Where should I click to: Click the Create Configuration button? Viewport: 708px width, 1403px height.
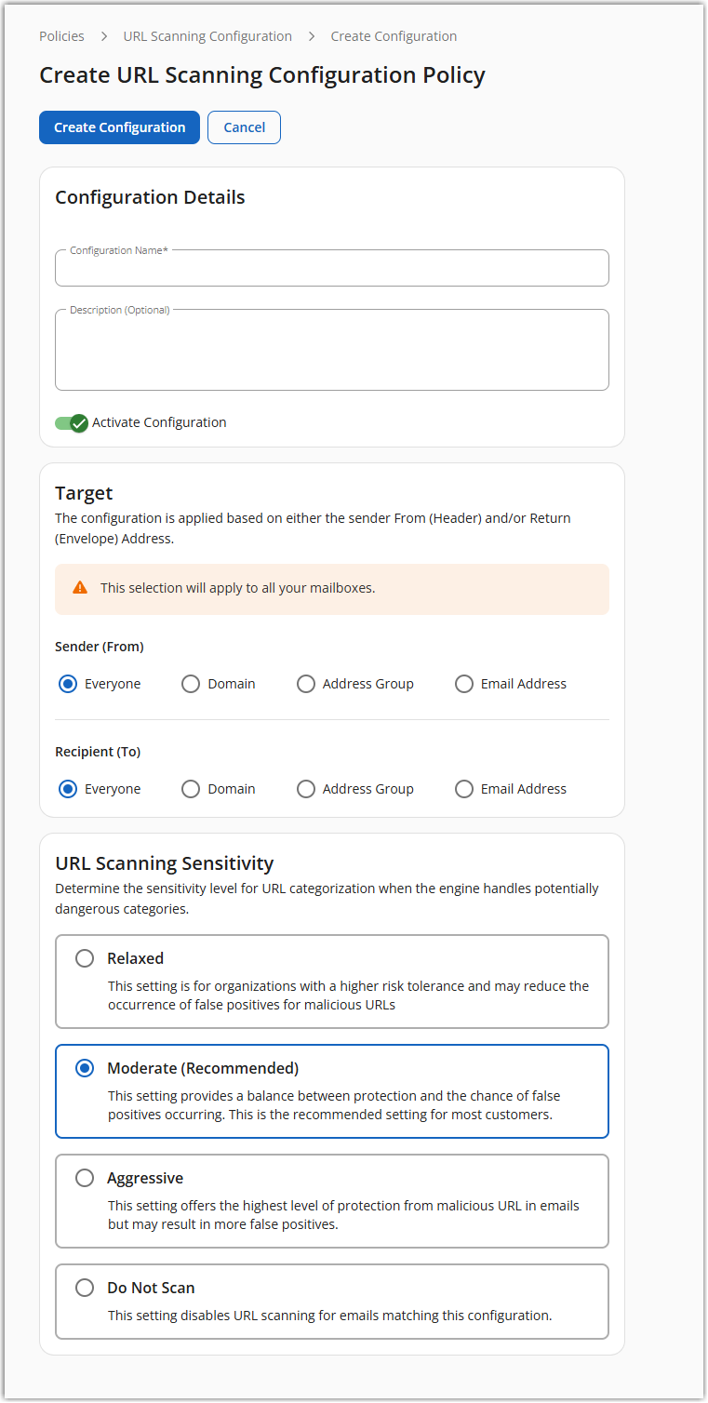(119, 127)
